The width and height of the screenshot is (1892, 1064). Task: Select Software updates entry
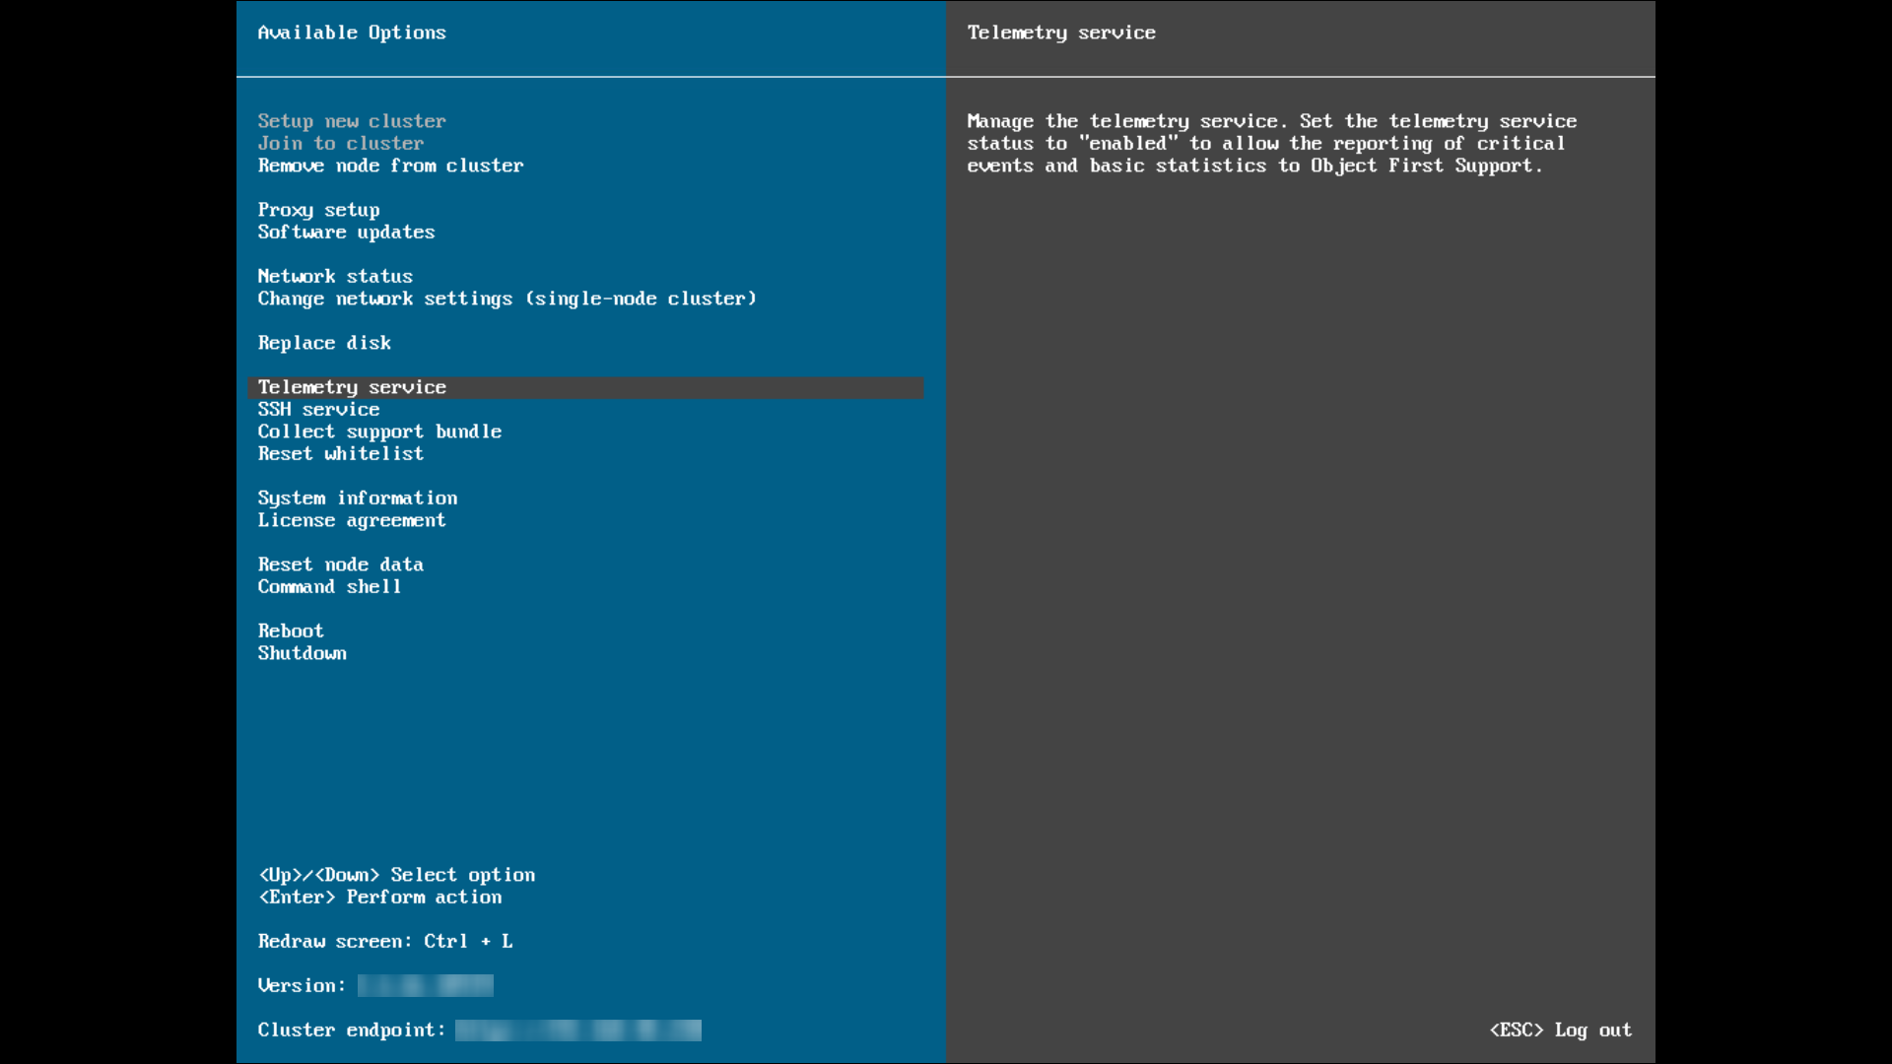pos(347,233)
